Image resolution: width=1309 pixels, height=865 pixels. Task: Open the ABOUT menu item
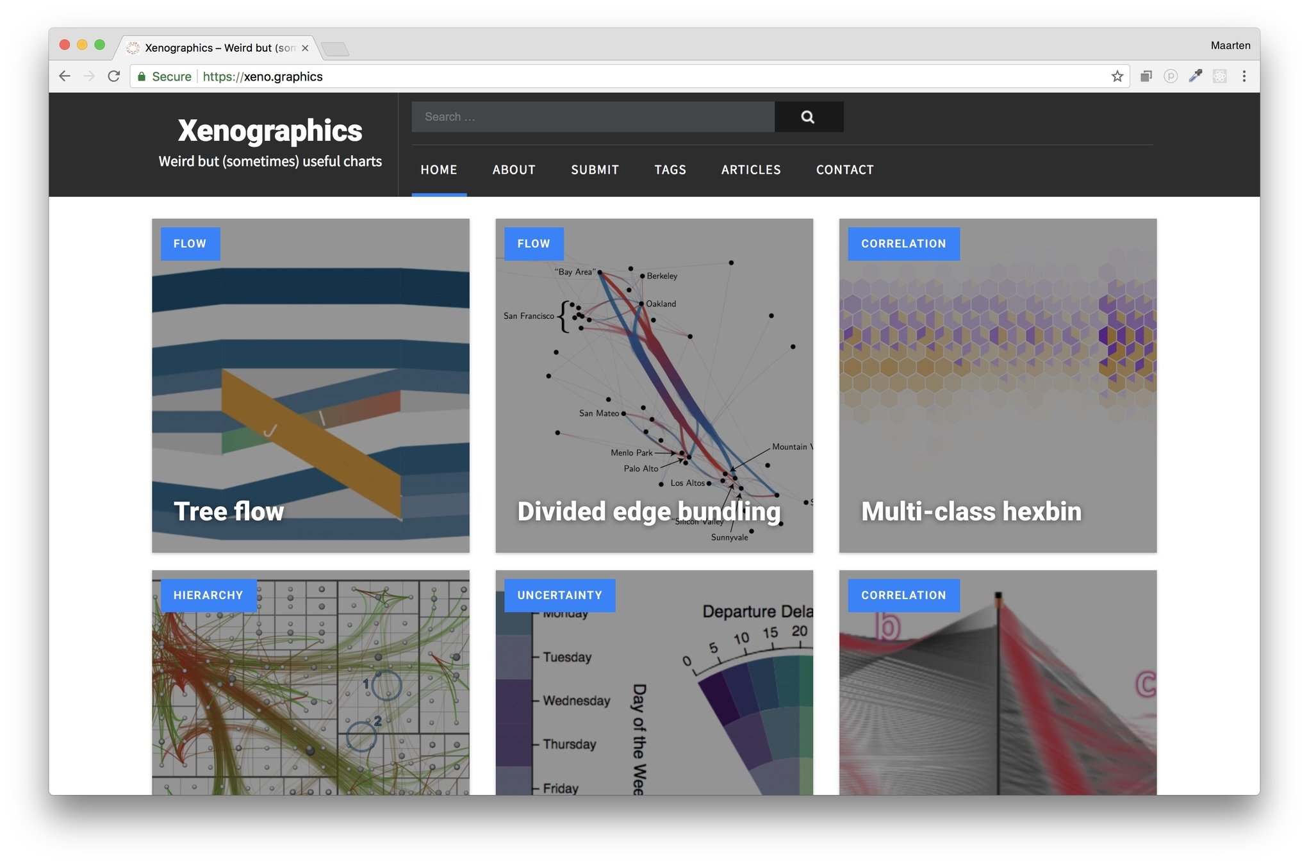point(513,170)
